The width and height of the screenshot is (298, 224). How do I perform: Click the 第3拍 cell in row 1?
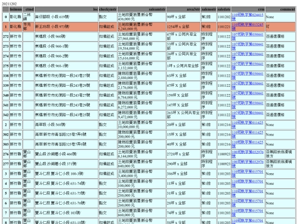209,27
